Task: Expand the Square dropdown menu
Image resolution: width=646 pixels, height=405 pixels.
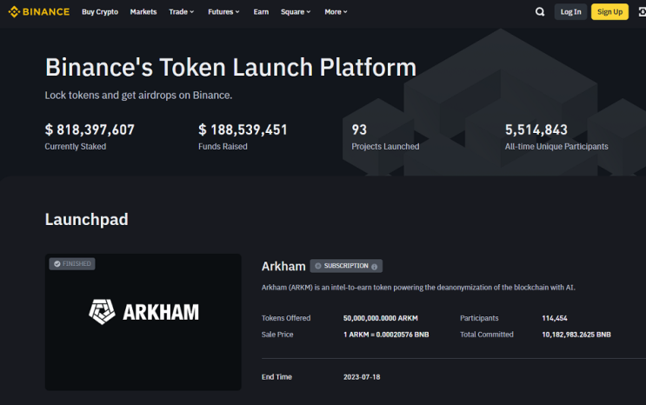Action: (296, 12)
